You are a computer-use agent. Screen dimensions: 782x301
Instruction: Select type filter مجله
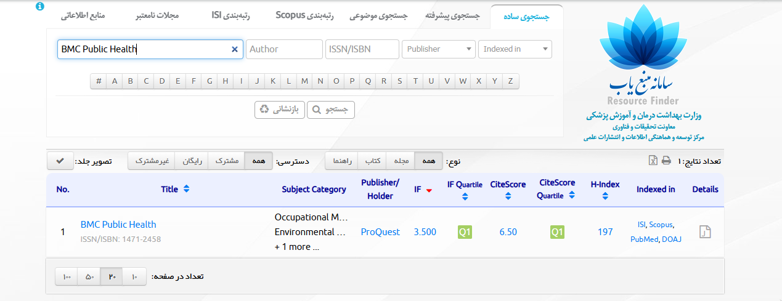pos(401,161)
